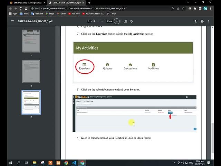The width and height of the screenshot is (221, 166).
Task: Zoom out with the minus button
Action: coord(103,21)
